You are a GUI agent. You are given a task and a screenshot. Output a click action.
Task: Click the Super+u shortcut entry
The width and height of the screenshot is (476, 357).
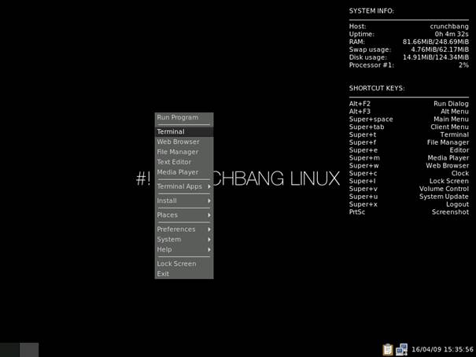(x=363, y=197)
